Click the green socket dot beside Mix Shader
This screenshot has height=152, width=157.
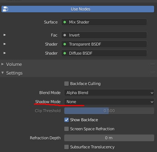point(65,22)
